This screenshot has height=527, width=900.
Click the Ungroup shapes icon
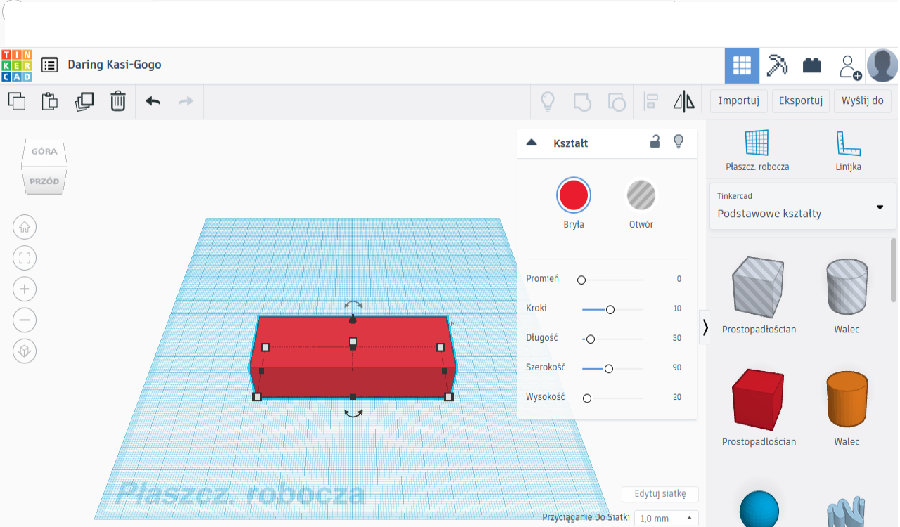[616, 102]
